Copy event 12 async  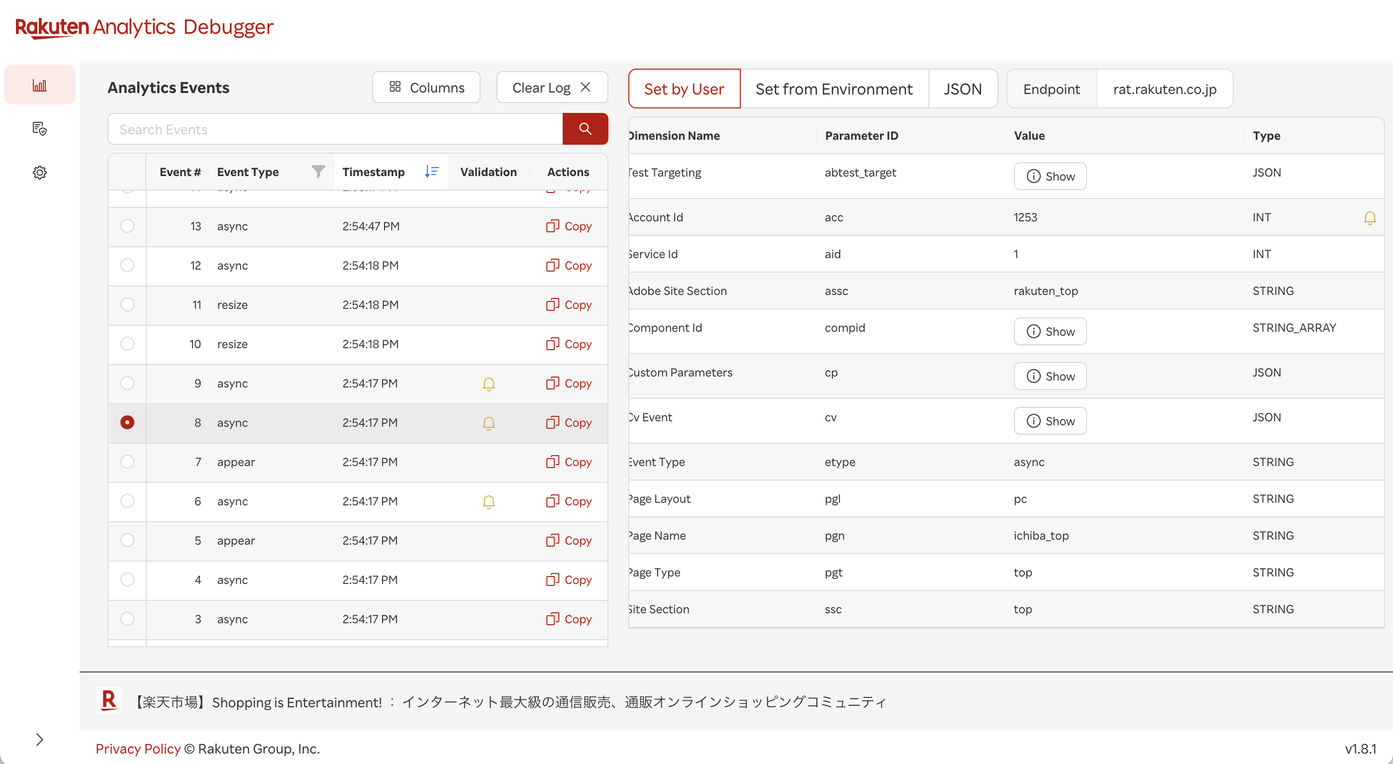[568, 266]
